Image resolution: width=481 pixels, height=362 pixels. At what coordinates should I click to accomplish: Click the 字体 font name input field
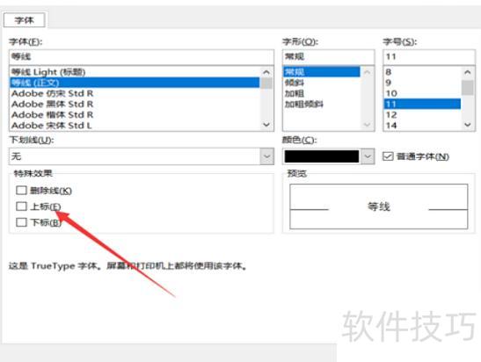[x=142, y=57]
